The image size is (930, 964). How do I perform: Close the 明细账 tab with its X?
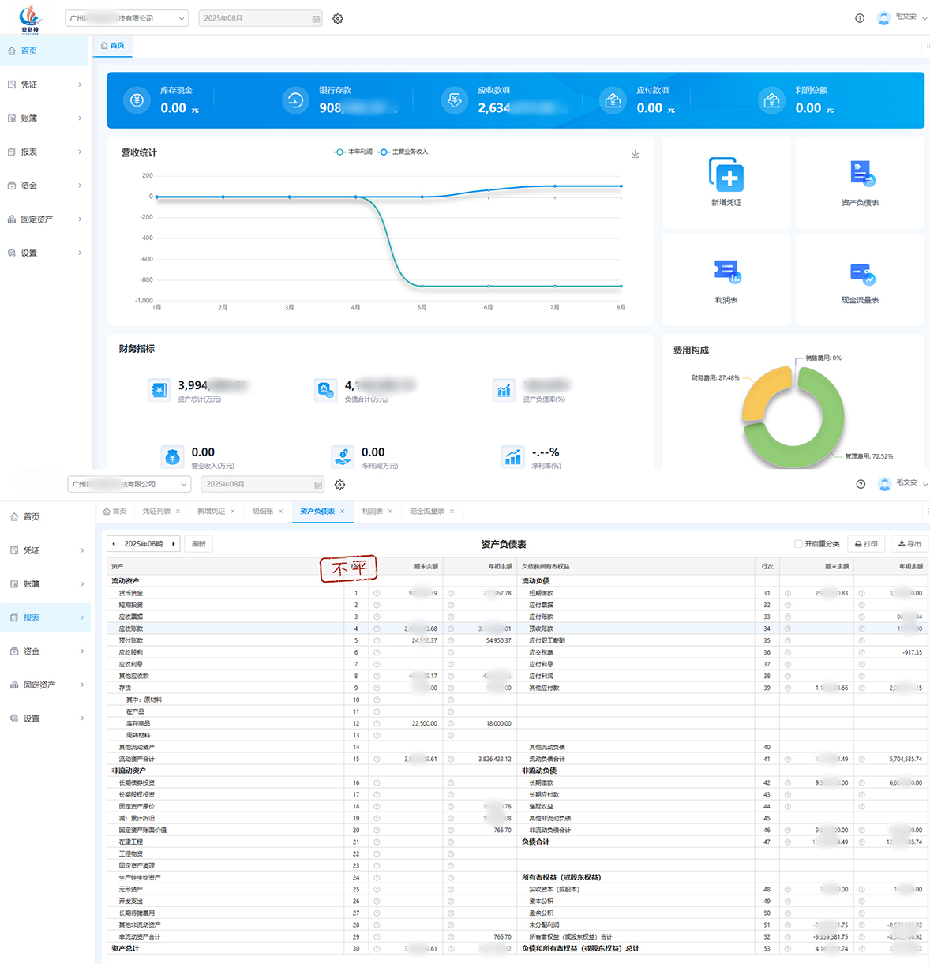(x=280, y=512)
